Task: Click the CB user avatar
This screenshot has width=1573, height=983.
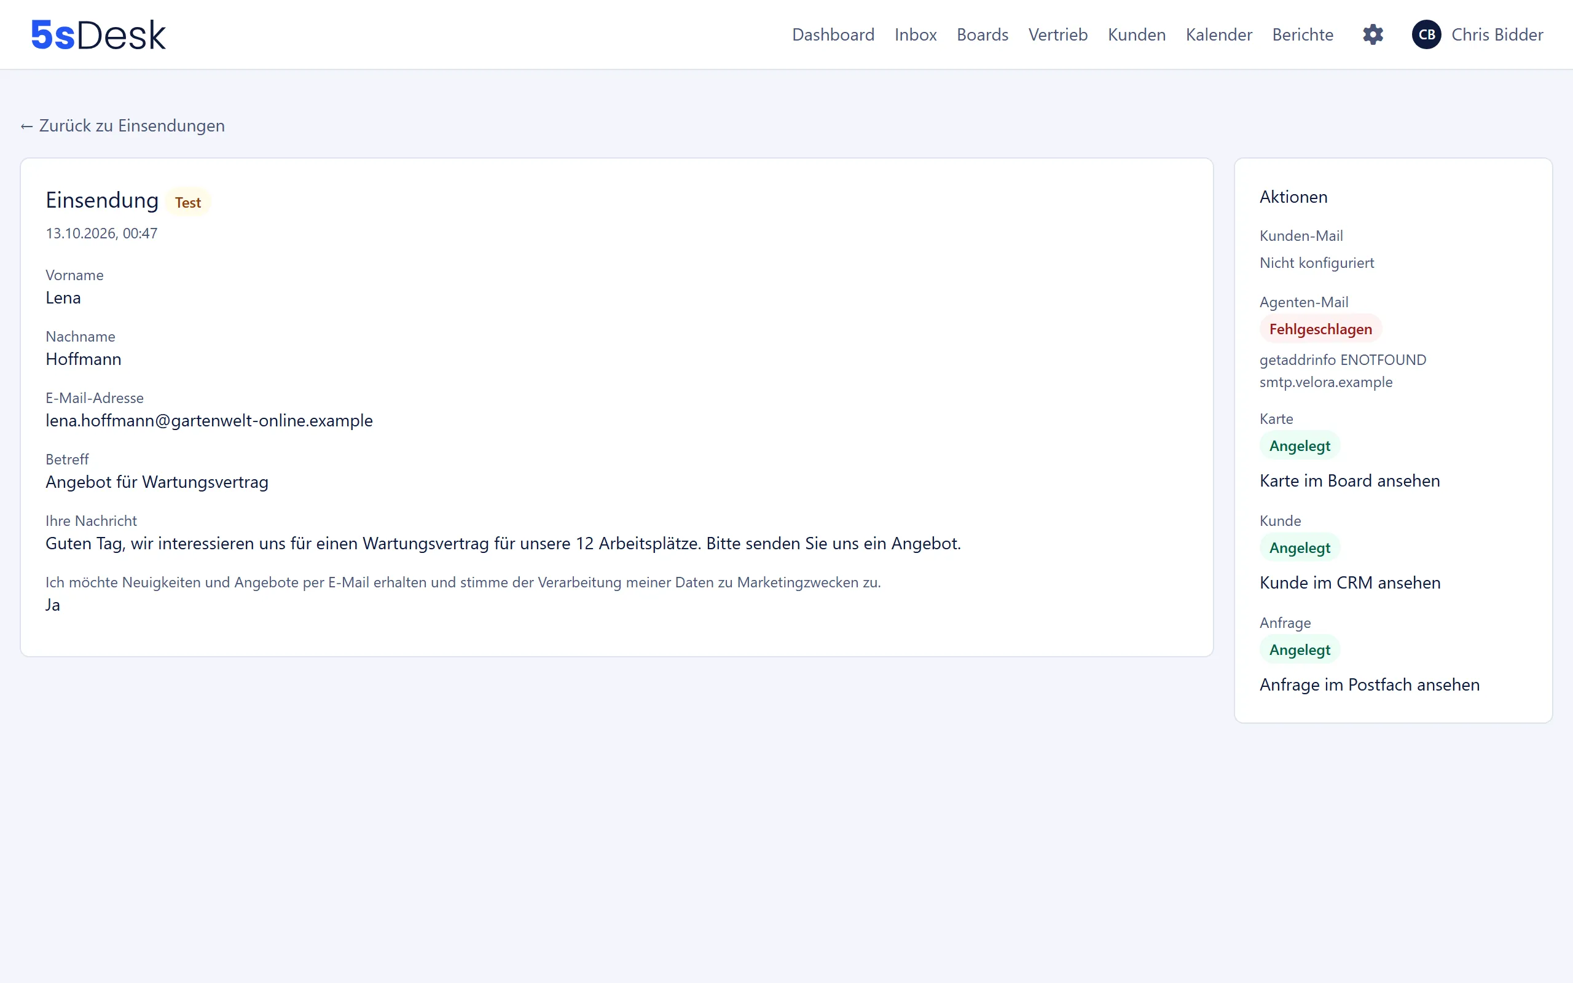Action: point(1426,34)
